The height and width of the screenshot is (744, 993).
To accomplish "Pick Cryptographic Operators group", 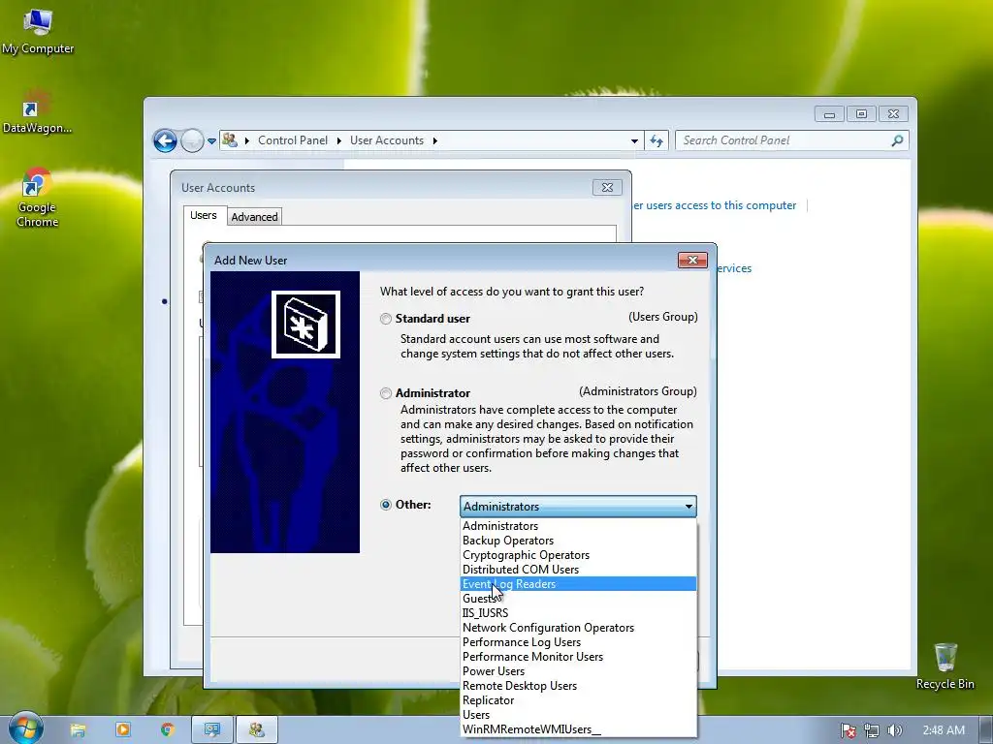I will [x=578, y=555].
